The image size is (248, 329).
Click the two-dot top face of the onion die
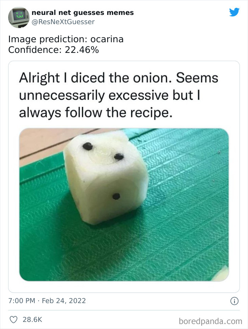coord(103,152)
